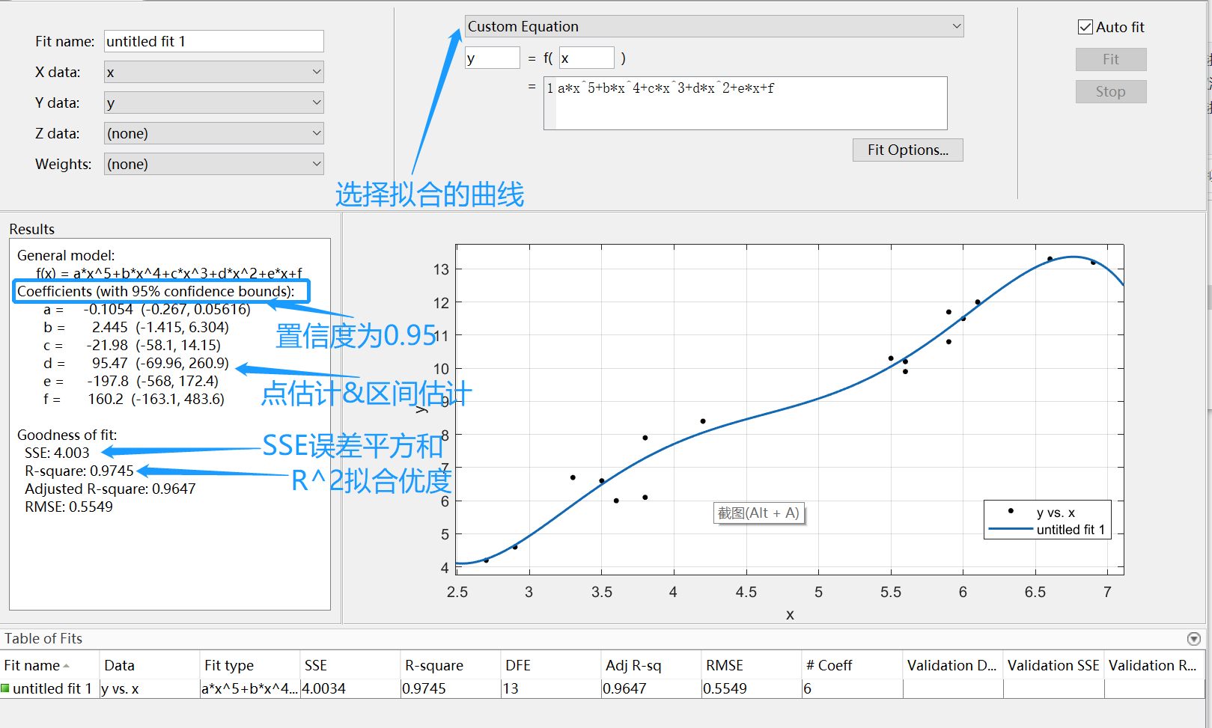Screen dimensions: 1212x728
Task: Open the Z data dropdown
Action: point(213,133)
